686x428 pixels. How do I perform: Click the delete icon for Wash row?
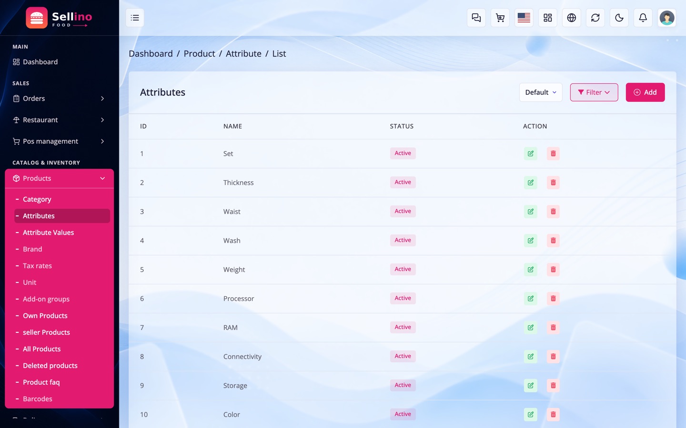pyautogui.click(x=553, y=241)
